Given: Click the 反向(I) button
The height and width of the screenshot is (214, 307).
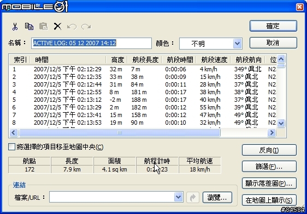Looking at the screenshot, I should pyautogui.click(x=269, y=150).
